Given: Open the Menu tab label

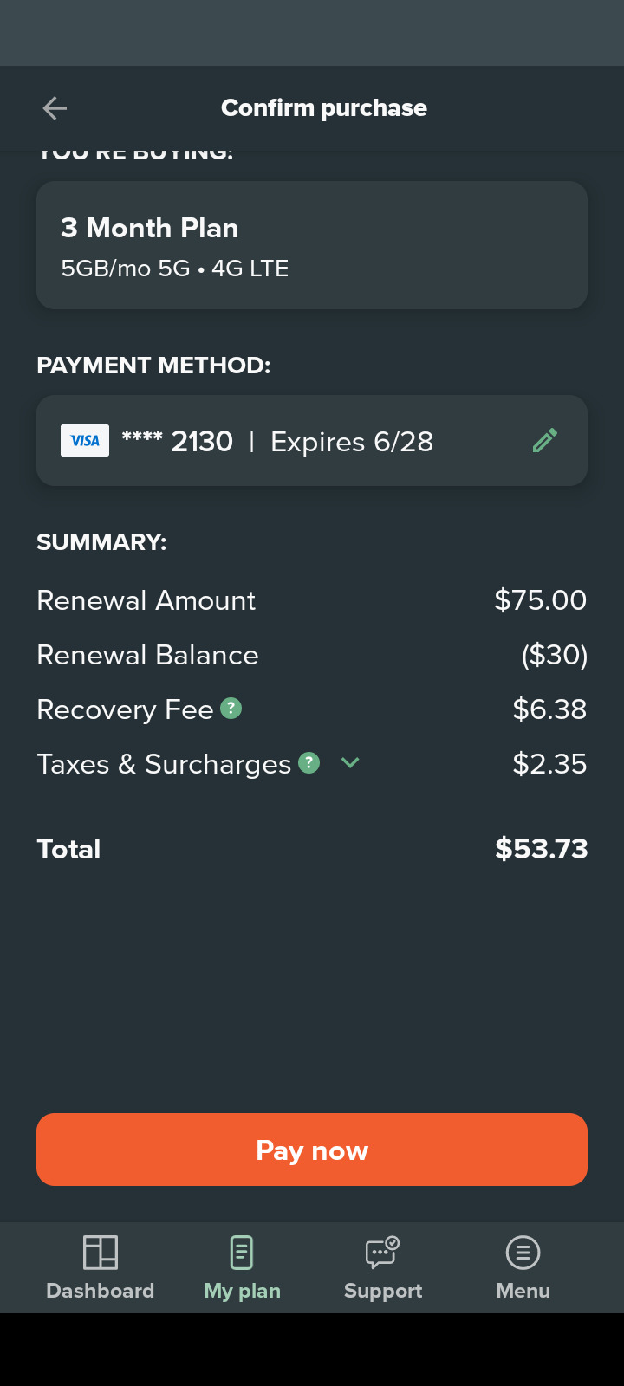Looking at the screenshot, I should (523, 1291).
